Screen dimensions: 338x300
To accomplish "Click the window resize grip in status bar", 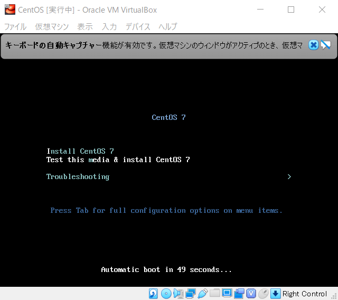I will point(334,296).
